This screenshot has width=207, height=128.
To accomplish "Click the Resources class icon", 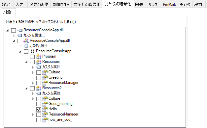I will coord(39,62).
